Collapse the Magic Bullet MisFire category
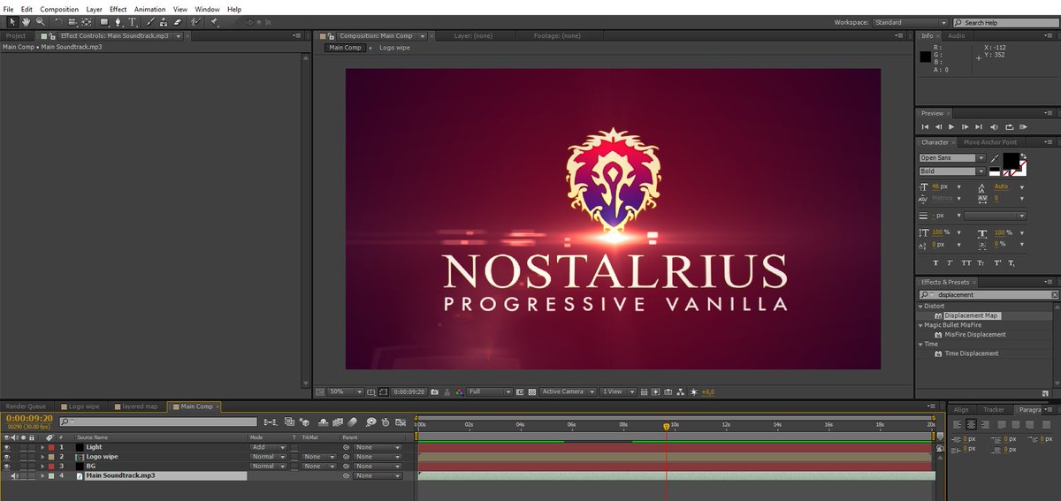Screen dimensions: 1061x501 921,325
